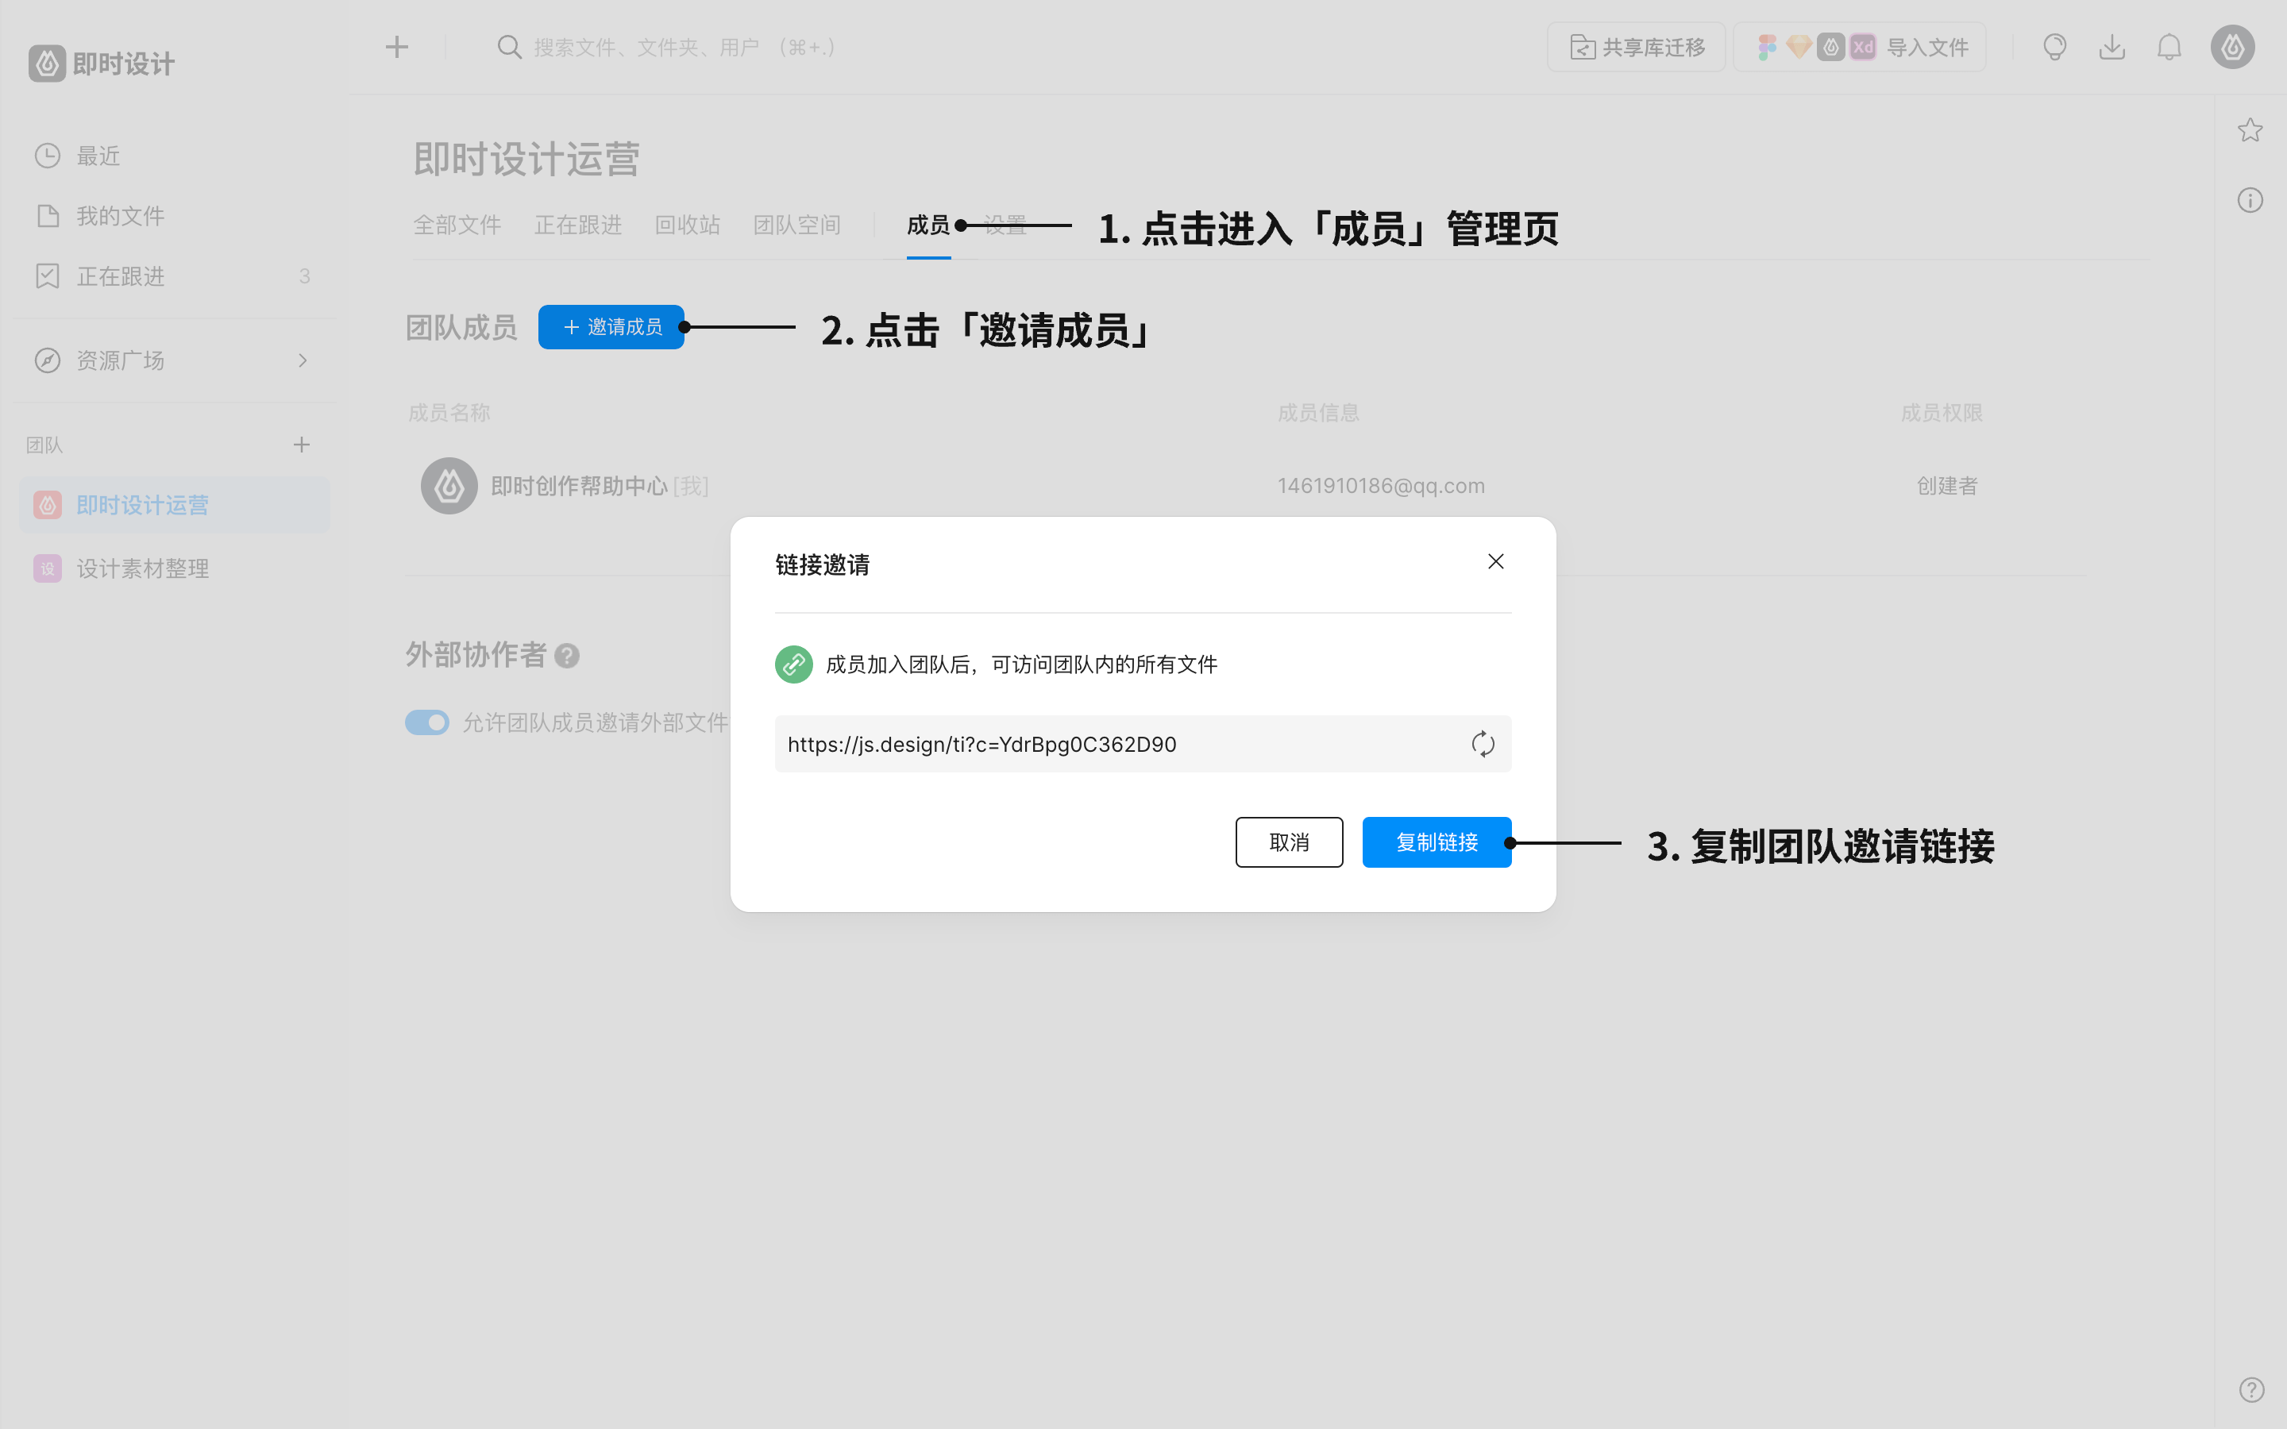2287x1429 pixels.
Task: Expand the 资源广场 chevron
Action: click(303, 360)
